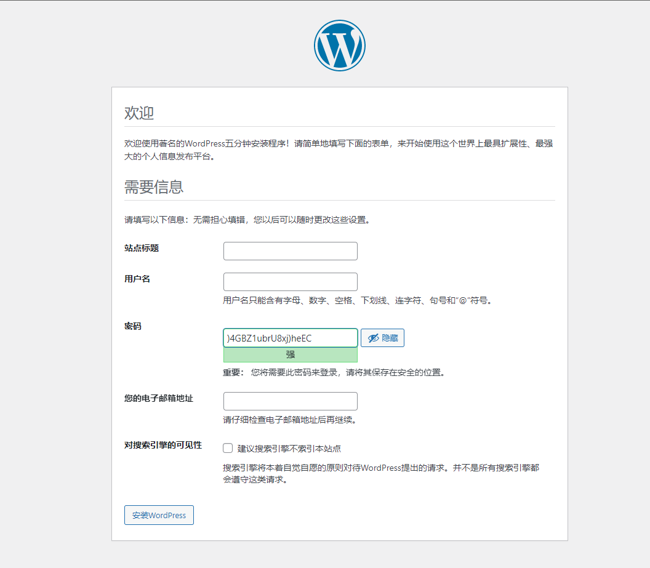Screen dimensions: 650x568
Task: Click the 强 password strength indicator
Action: (290, 354)
